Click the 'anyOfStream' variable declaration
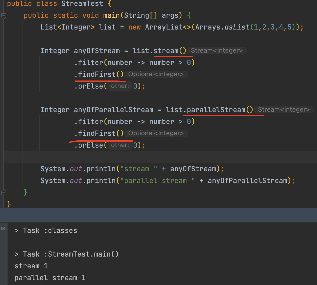The width and height of the screenshot is (317, 285). 97,51
